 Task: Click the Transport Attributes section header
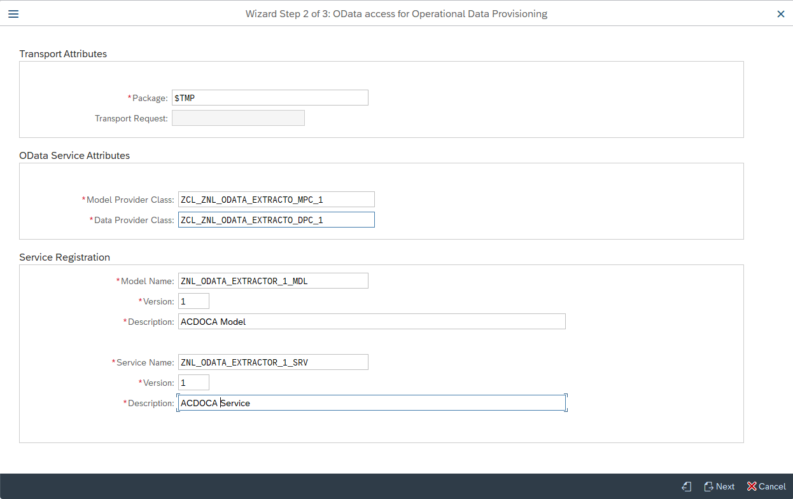pos(62,53)
